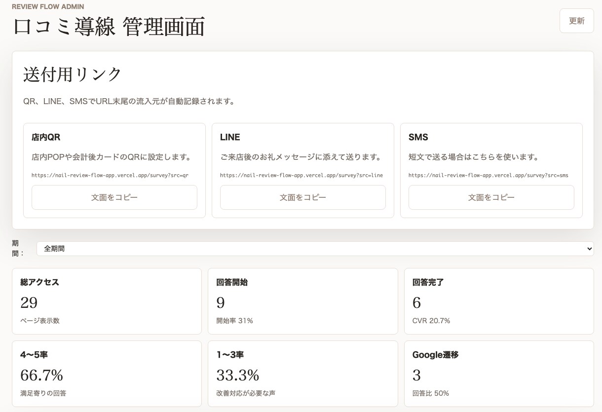This screenshot has height=412, width=602.
Task: Select the survey URL ending src=sms
Action: click(489, 175)
